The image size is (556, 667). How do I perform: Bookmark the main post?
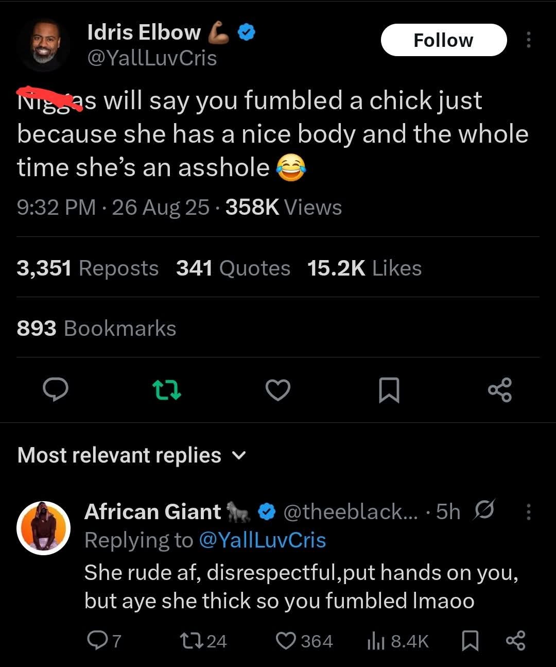[389, 390]
